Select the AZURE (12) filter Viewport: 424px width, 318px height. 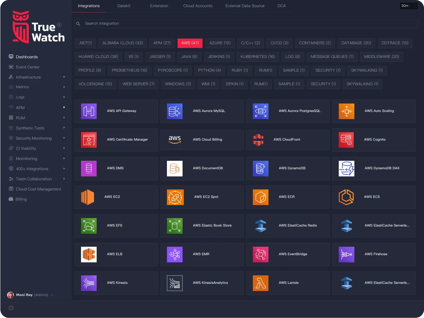click(220, 43)
